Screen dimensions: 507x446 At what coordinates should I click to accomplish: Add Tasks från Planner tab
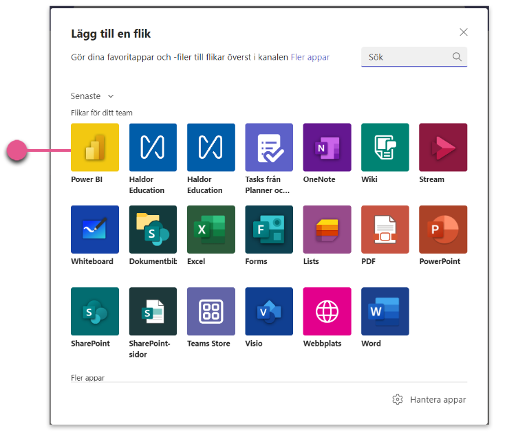pyautogui.click(x=269, y=147)
